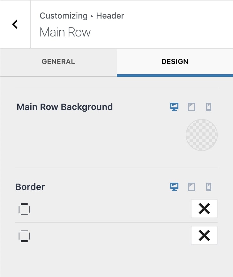Select tablet view for Main Row Background

pos(192,107)
